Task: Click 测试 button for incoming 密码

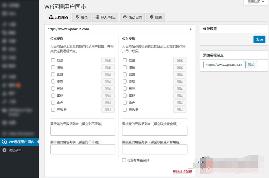Action: (x=180, y=95)
